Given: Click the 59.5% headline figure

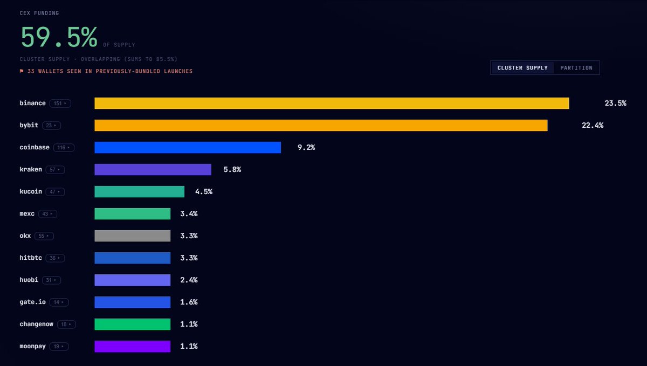Looking at the screenshot, I should pyautogui.click(x=59, y=37).
